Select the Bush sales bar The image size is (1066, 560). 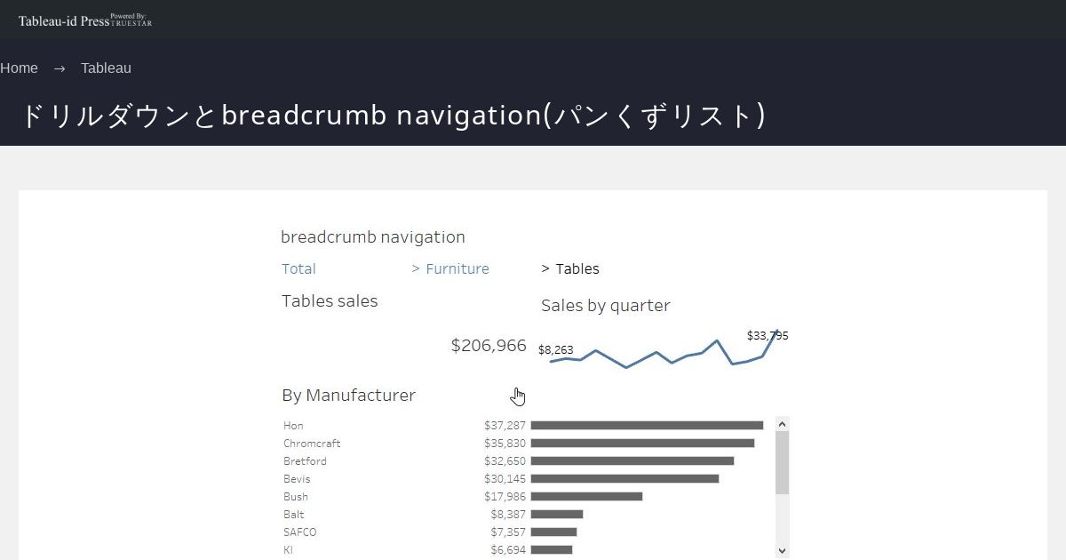pos(586,497)
